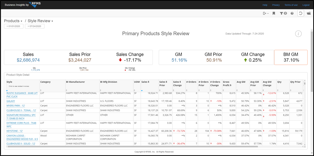Expand the Products breadcrumb dropdown
314x156 pixels.
tap(13, 21)
